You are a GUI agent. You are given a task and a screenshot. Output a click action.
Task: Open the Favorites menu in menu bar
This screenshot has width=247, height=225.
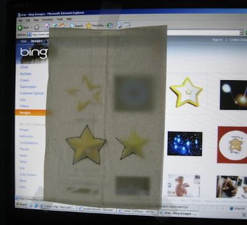point(48,20)
